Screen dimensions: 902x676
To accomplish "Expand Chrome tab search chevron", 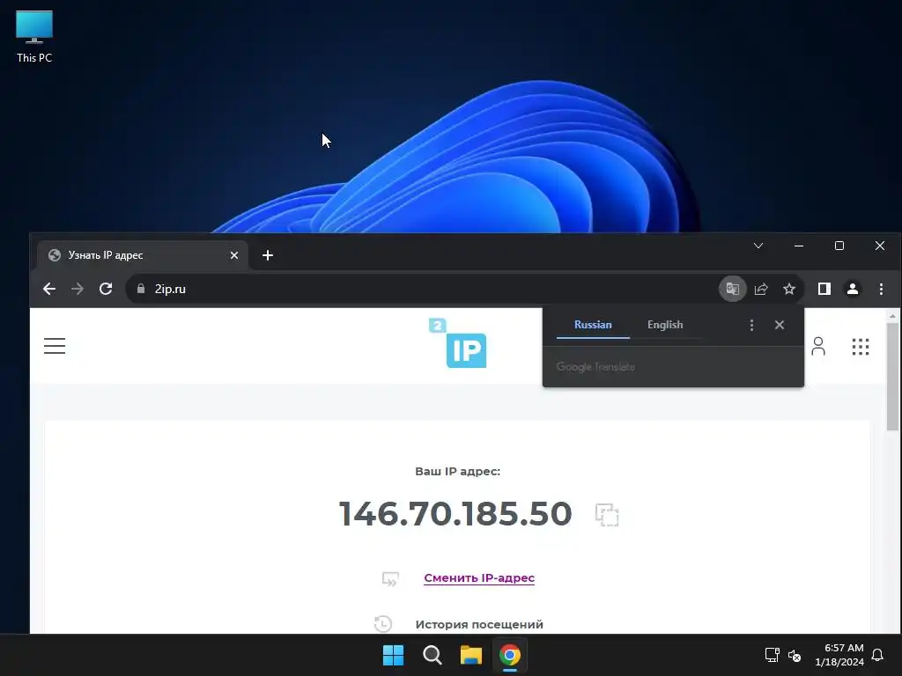I will (758, 246).
